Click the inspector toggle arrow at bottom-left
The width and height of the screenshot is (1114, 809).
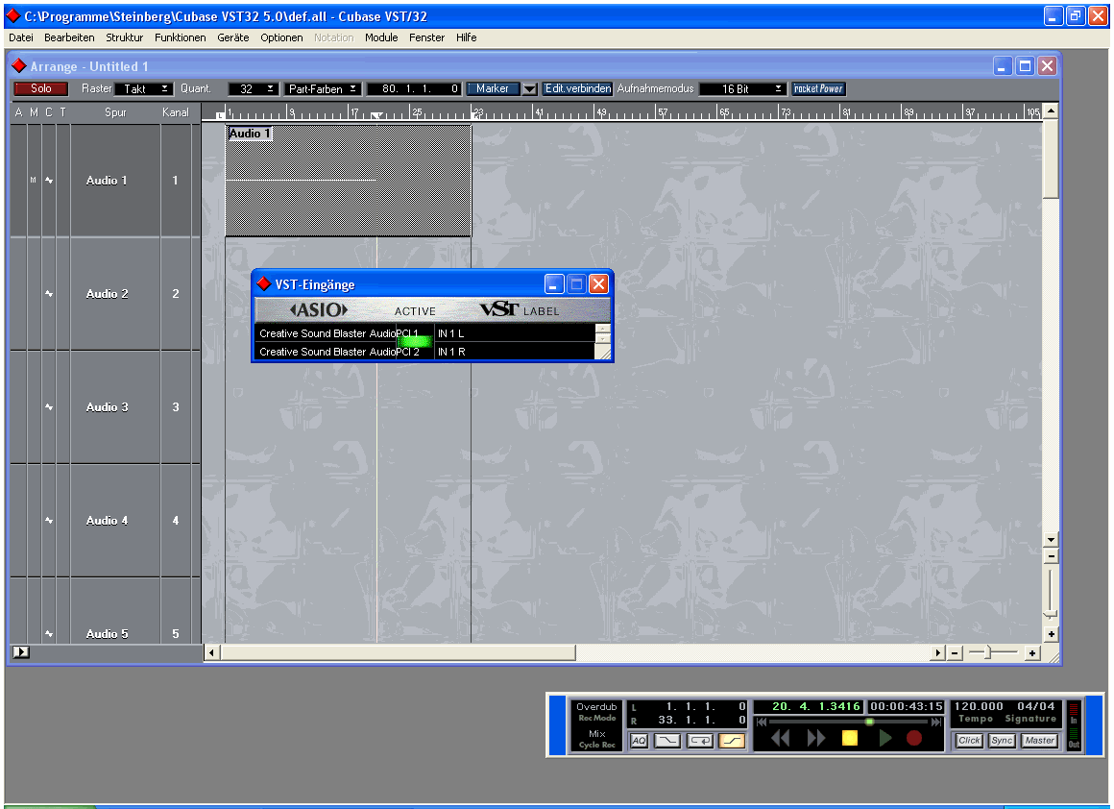[20, 651]
